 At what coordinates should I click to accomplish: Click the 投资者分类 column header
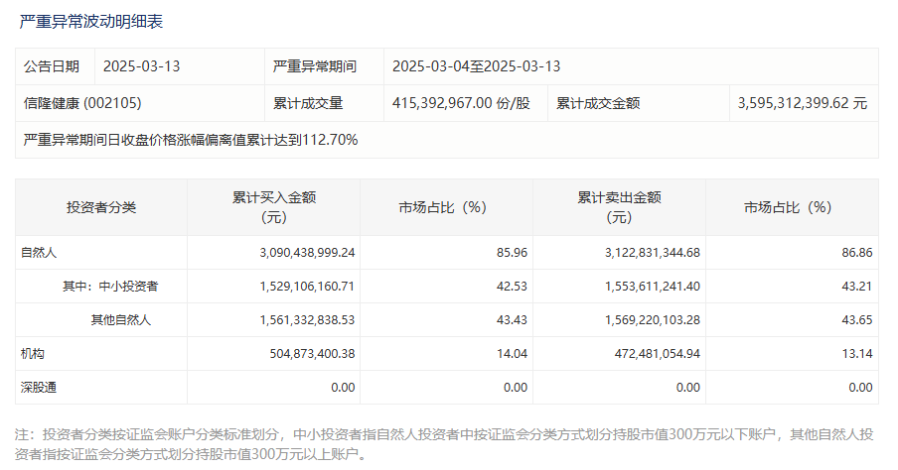(101, 207)
